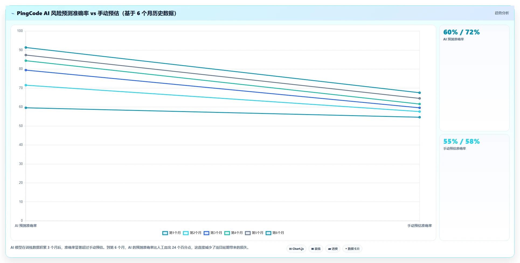Click the 第4个月 legend label
The image size is (520, 263).
coord(237,233)
